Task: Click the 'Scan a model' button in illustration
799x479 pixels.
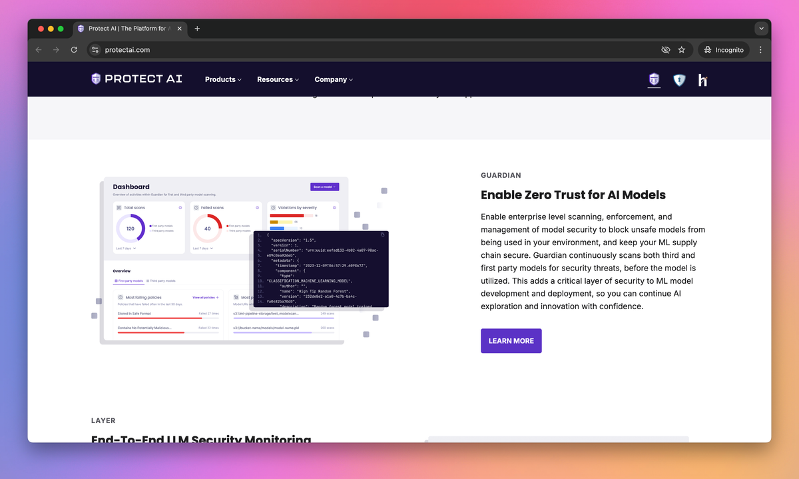Action: click(x=324, y=187)
